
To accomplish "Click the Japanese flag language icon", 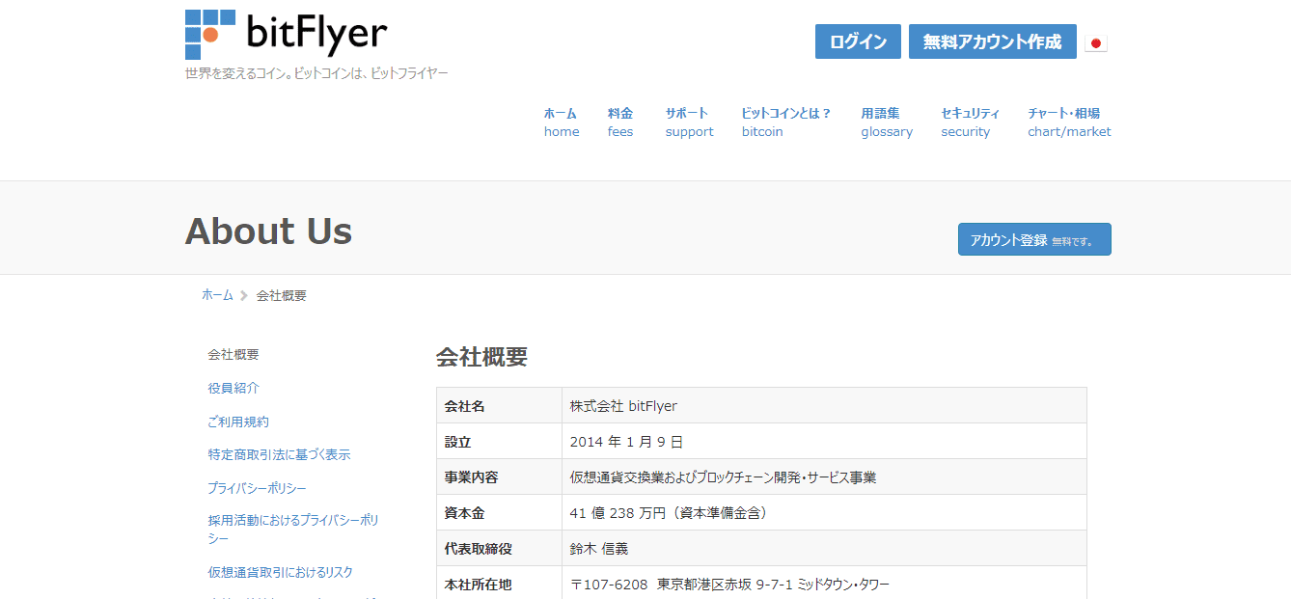I will (x=1096, y=41).
